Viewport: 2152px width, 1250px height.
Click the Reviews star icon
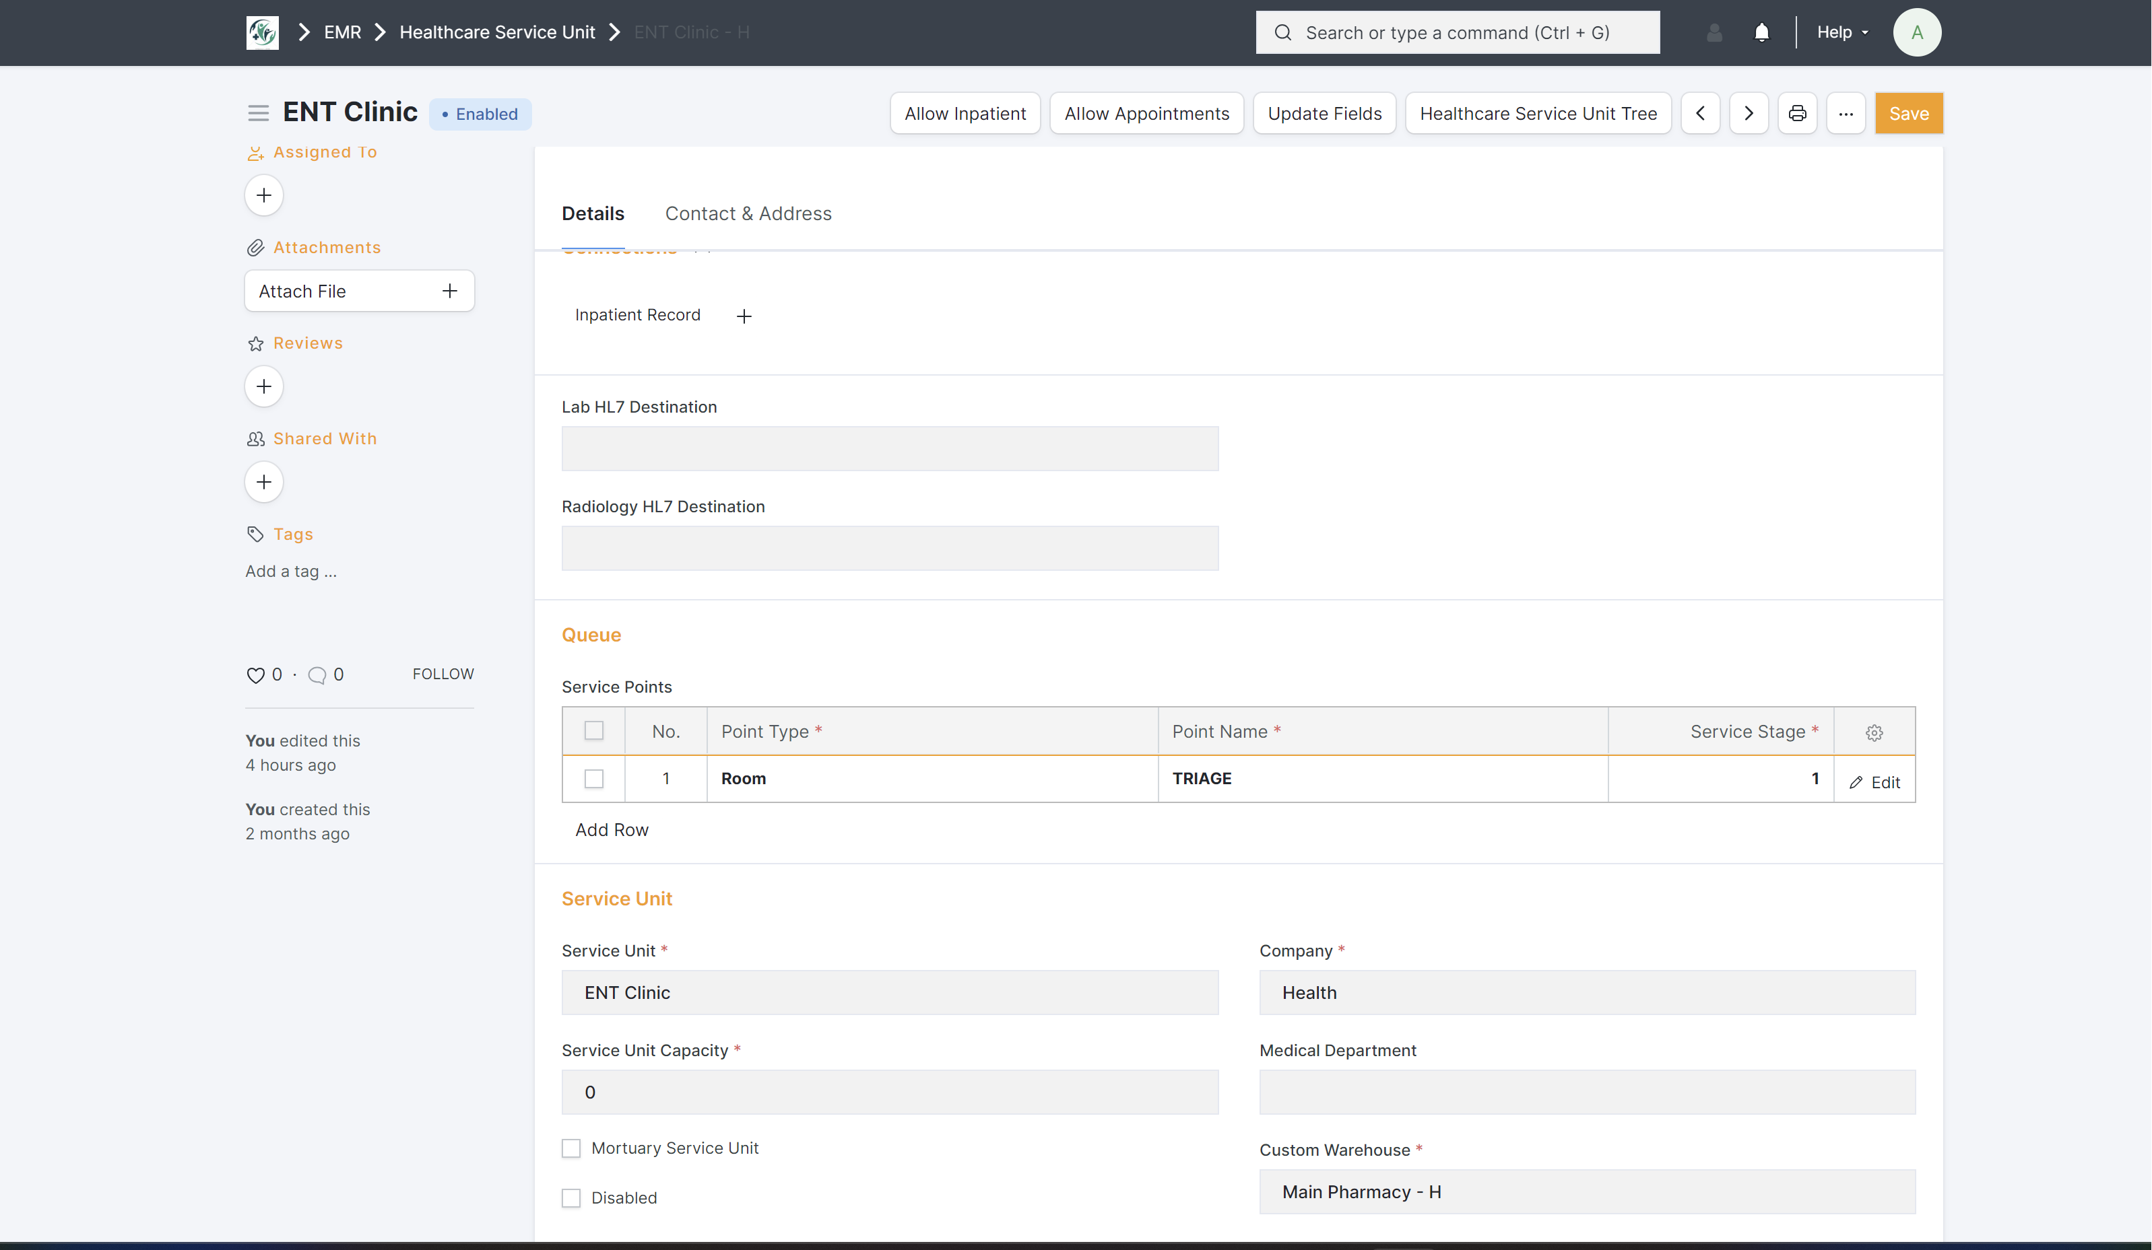255,343
